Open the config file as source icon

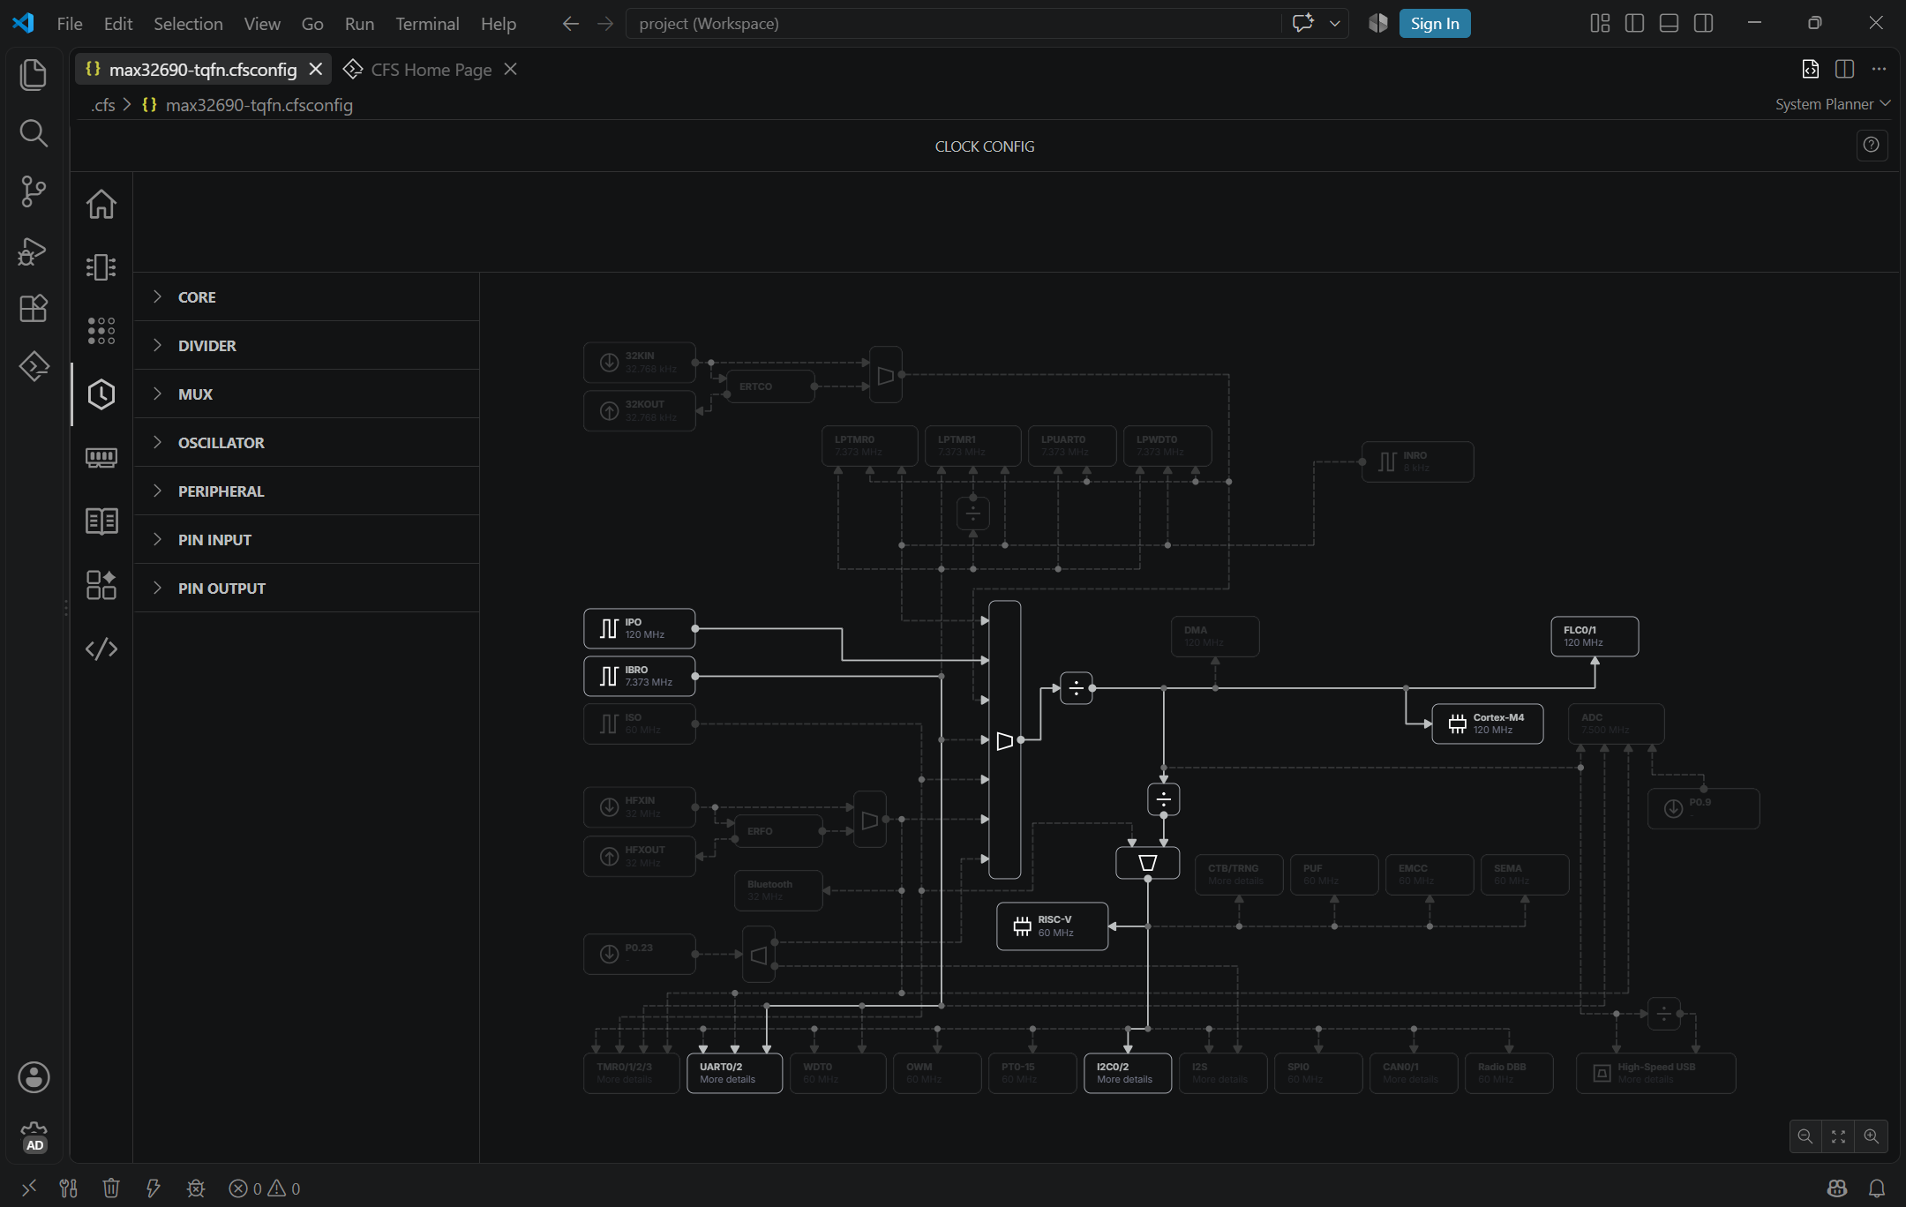click(1810, 69)
